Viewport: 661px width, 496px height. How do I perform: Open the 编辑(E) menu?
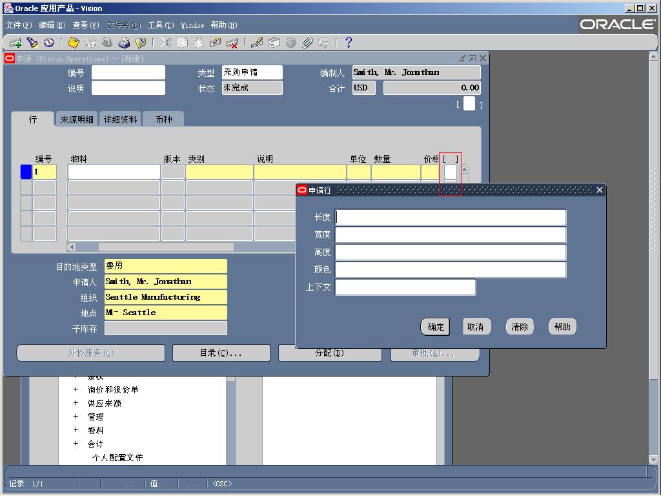click(x=52, y=25)
